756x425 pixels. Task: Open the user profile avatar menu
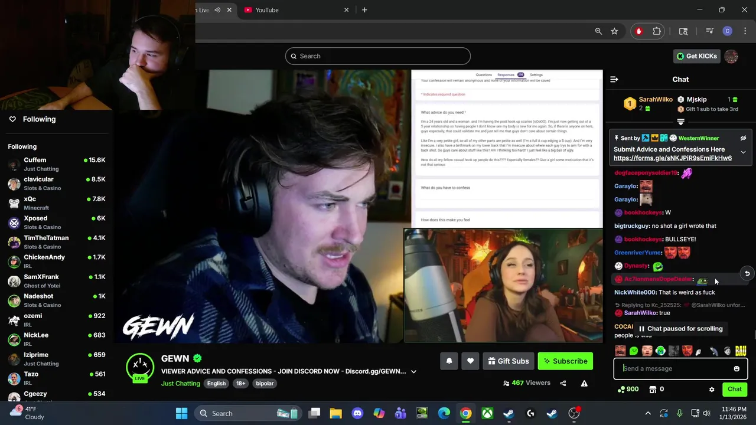tap(731, 56)
